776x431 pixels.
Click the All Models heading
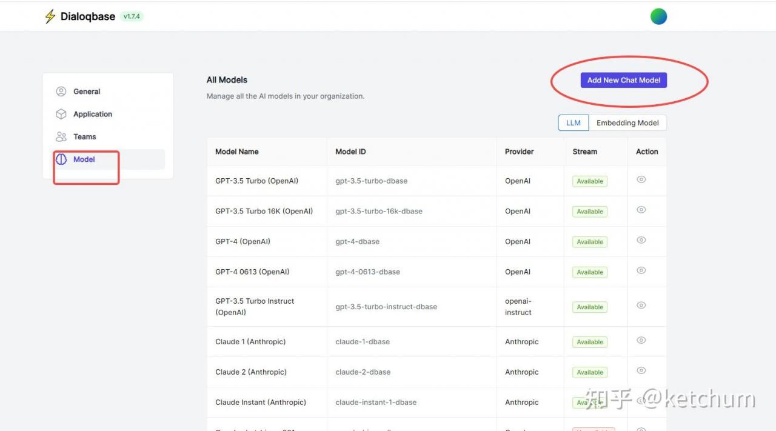point(227,79)
